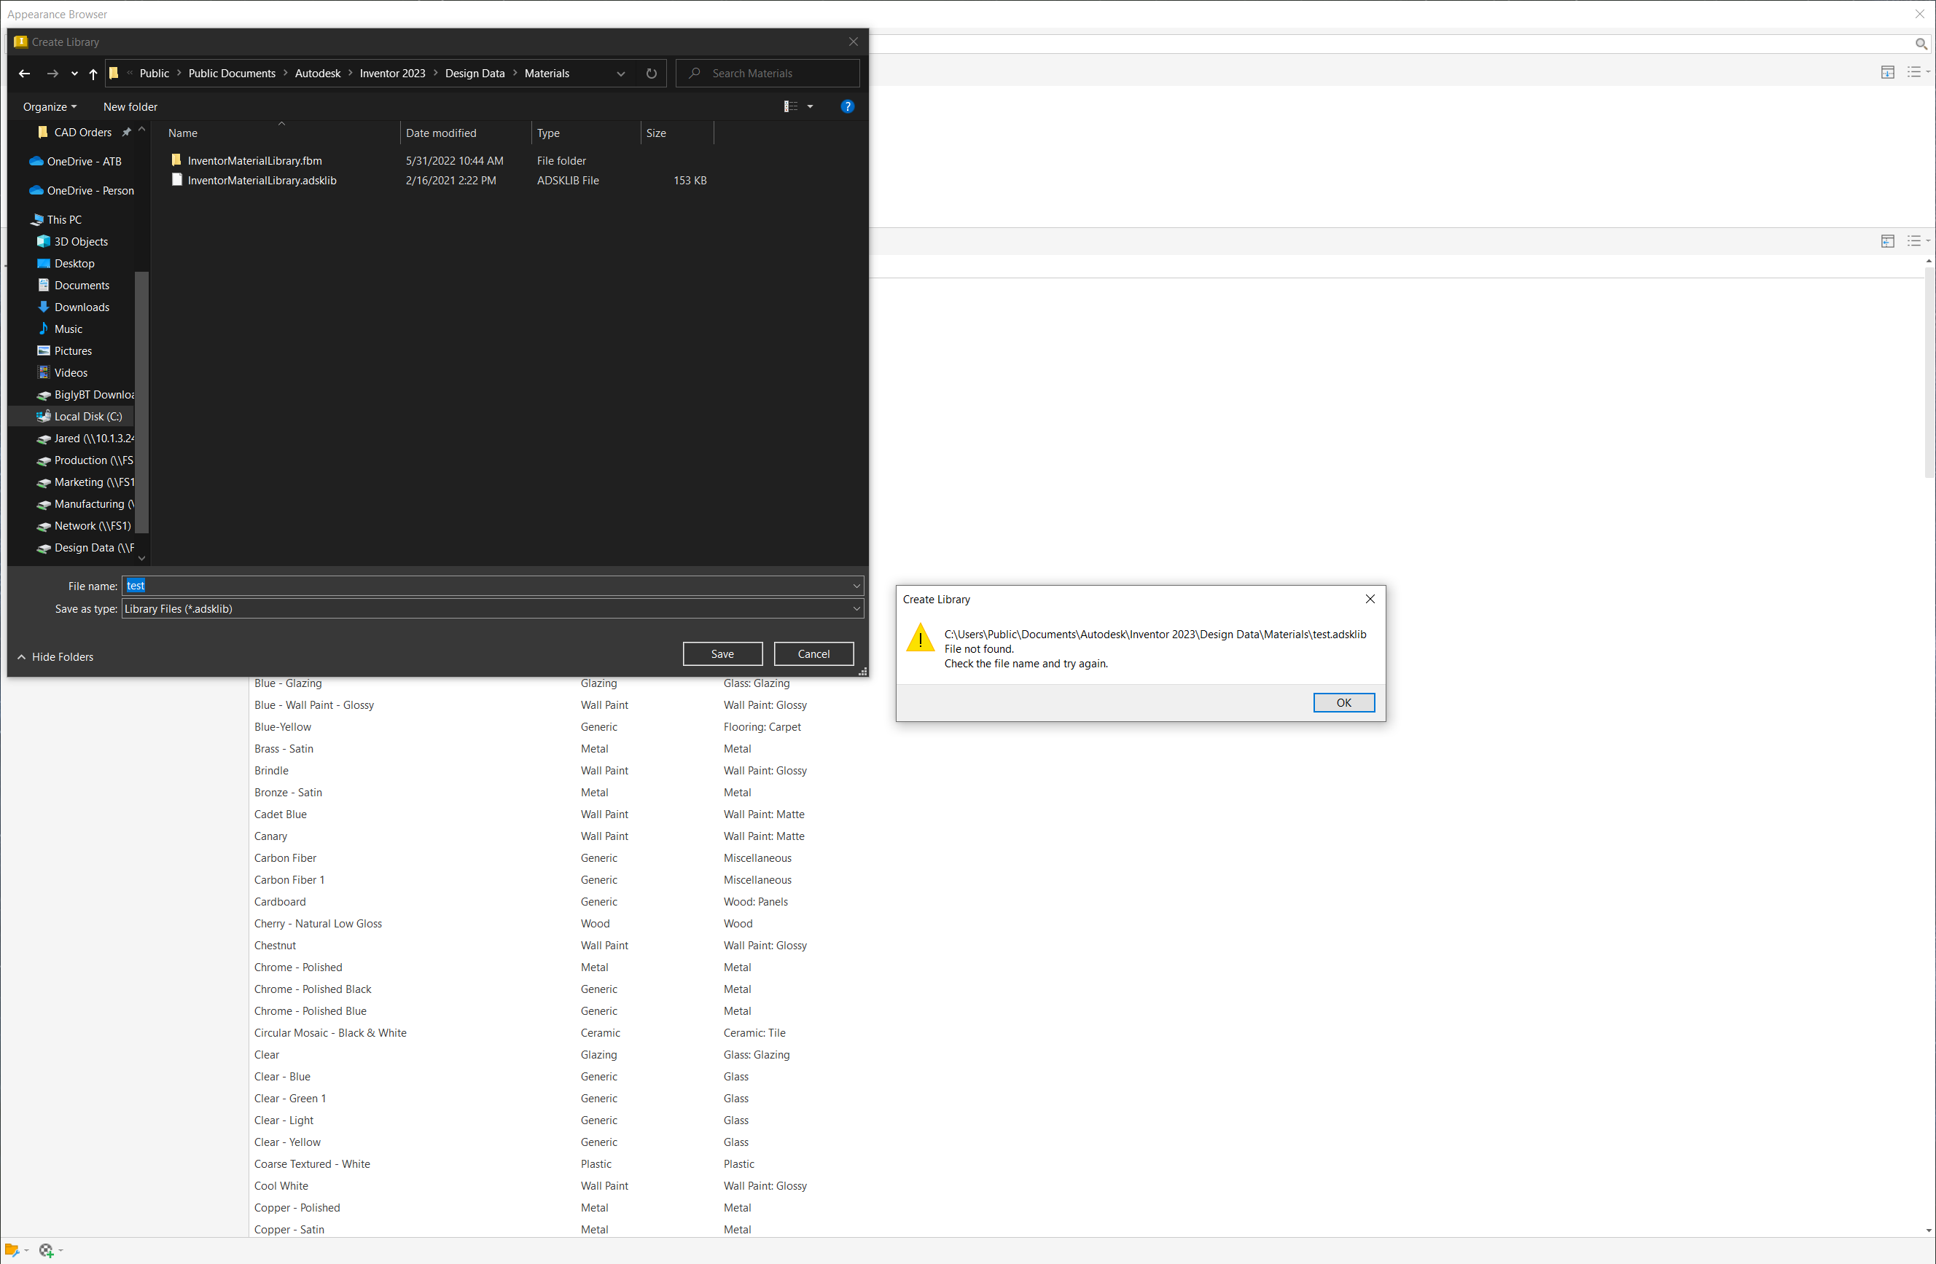Click the search magnifier in Appearance Browser
This screenshot has height=1264, width=1936.
tap(1922, 43)
